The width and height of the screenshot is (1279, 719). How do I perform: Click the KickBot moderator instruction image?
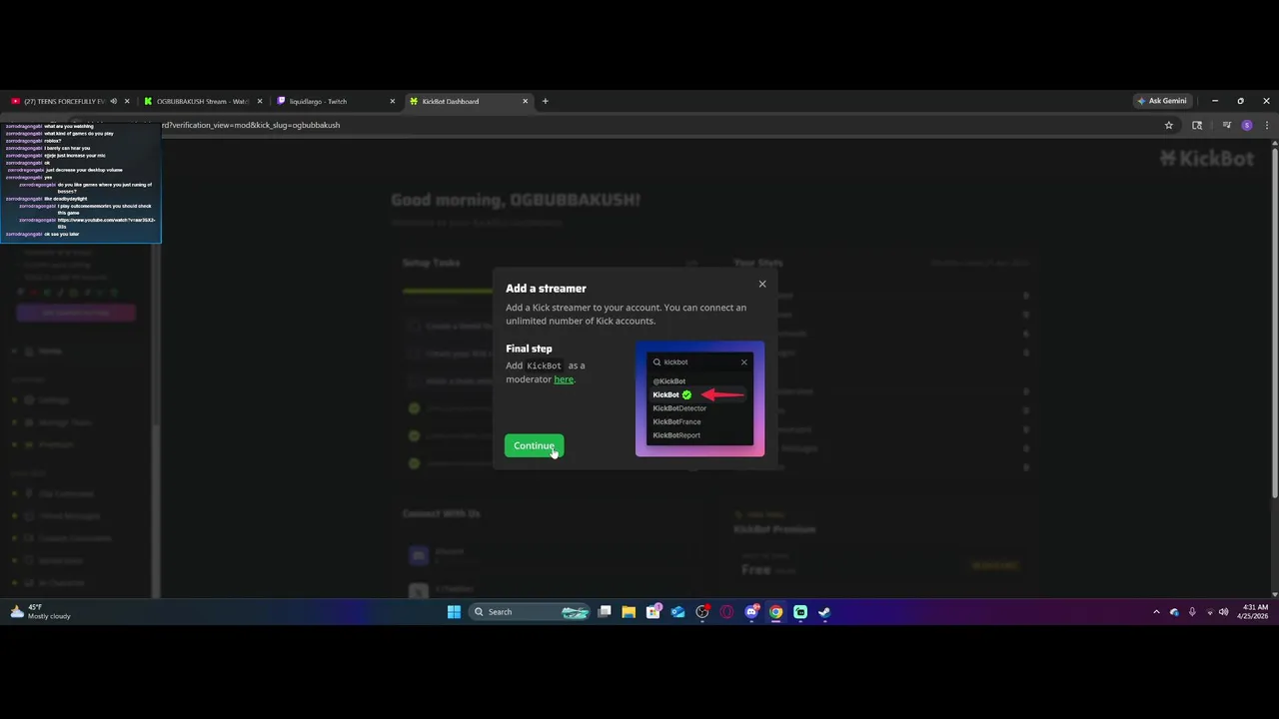(x=699, y=398)
